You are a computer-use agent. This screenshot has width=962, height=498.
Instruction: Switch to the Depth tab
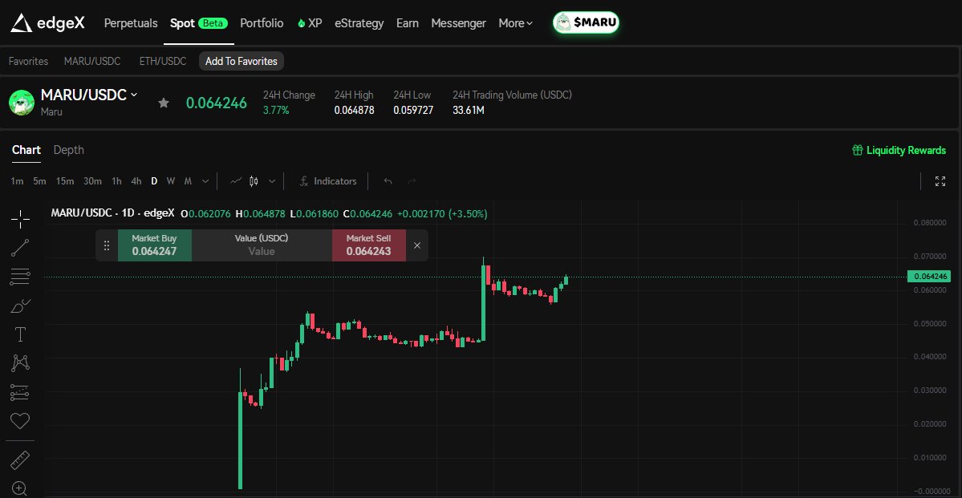point(69,150)
